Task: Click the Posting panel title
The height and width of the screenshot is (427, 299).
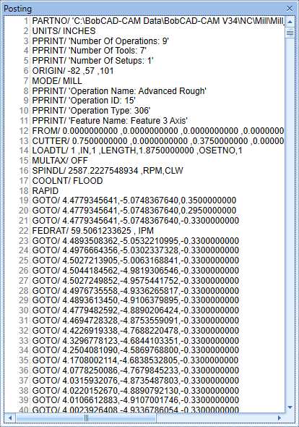Action: [17, 9]
